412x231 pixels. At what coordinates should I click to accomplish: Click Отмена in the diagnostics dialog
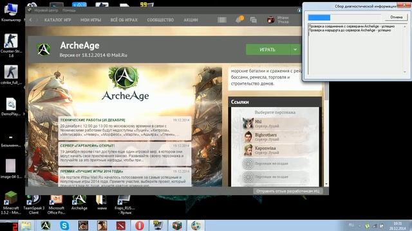point(397,17)
